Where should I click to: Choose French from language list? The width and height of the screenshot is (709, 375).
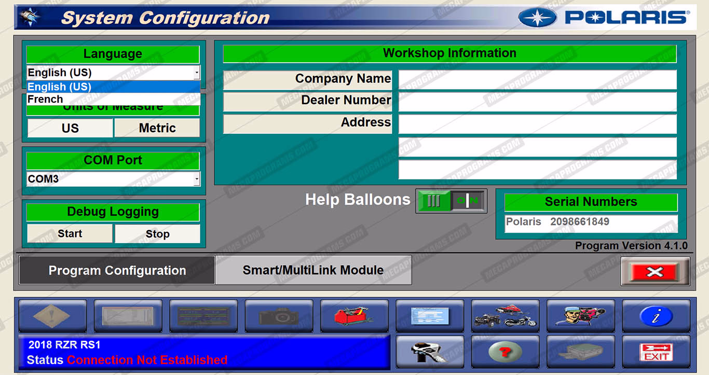pos(113,99)
